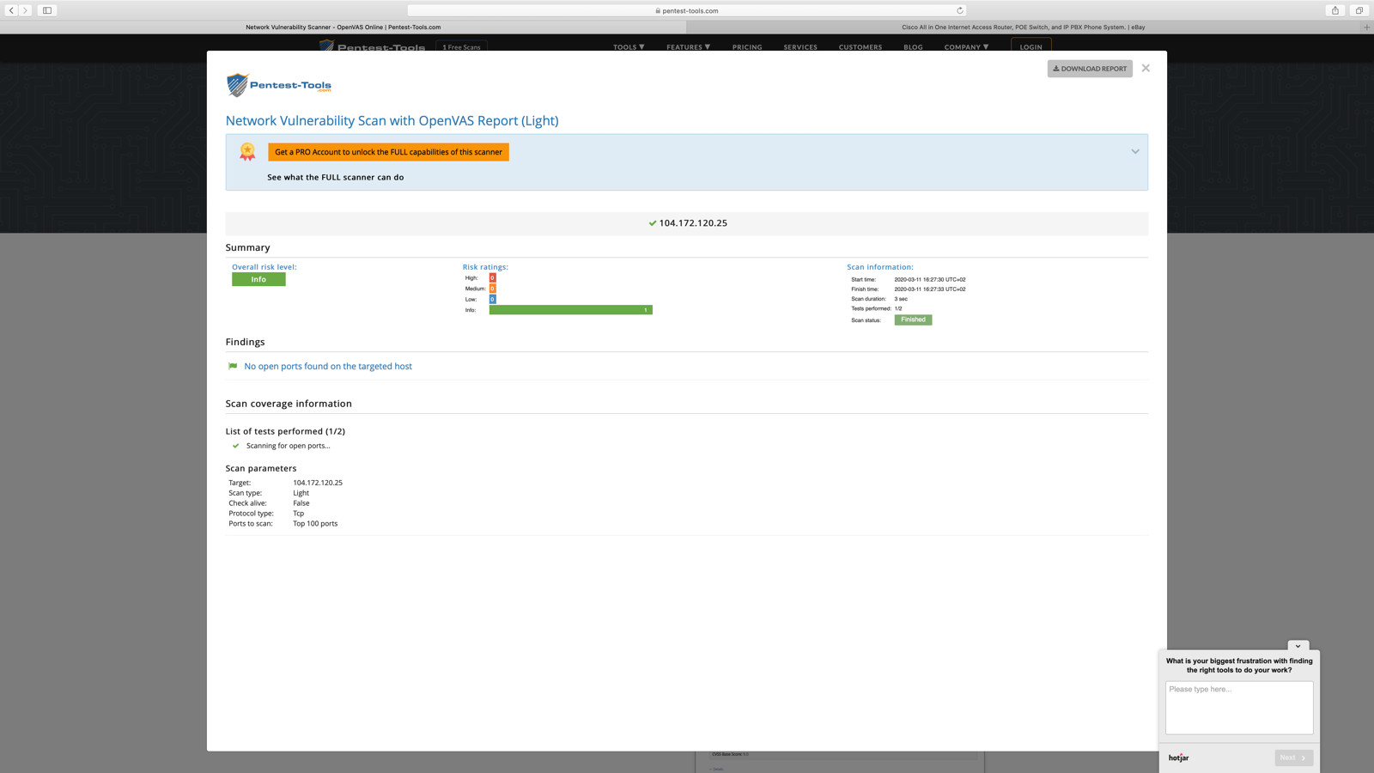This screenshot has height=773, width=1374.
Task: Click Pentest-Tools logo in site header
Action: [x=373, y=46]
